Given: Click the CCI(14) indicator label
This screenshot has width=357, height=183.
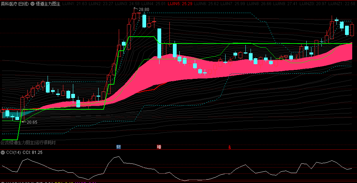Looking at the screenshot, I should 13,152.
